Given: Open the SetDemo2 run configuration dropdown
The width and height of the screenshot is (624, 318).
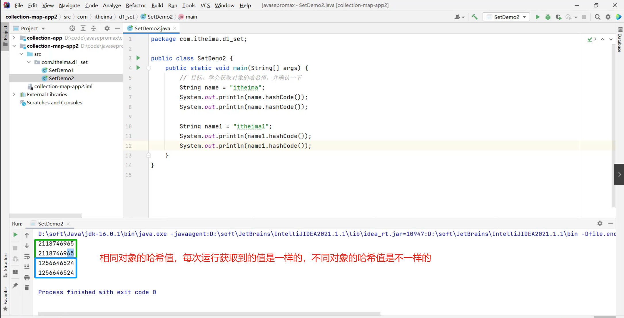Looking at the screenshot, I should (x=506, y=17).
